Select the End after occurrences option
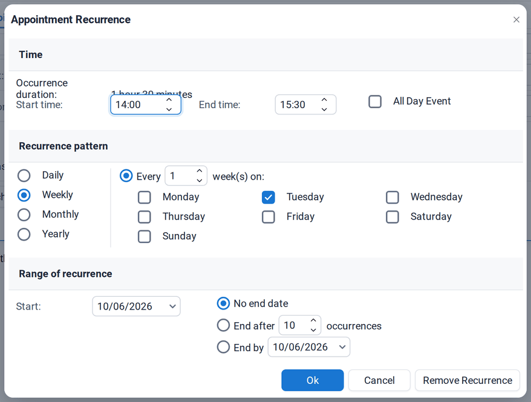 (x=223, y=325)
